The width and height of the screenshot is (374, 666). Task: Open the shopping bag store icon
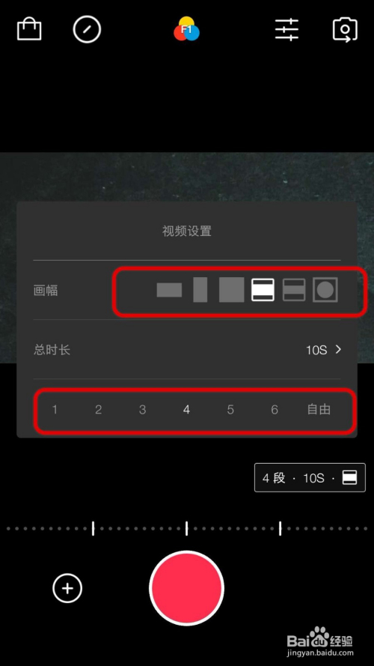pyautogui.click(x=29, y=30)
